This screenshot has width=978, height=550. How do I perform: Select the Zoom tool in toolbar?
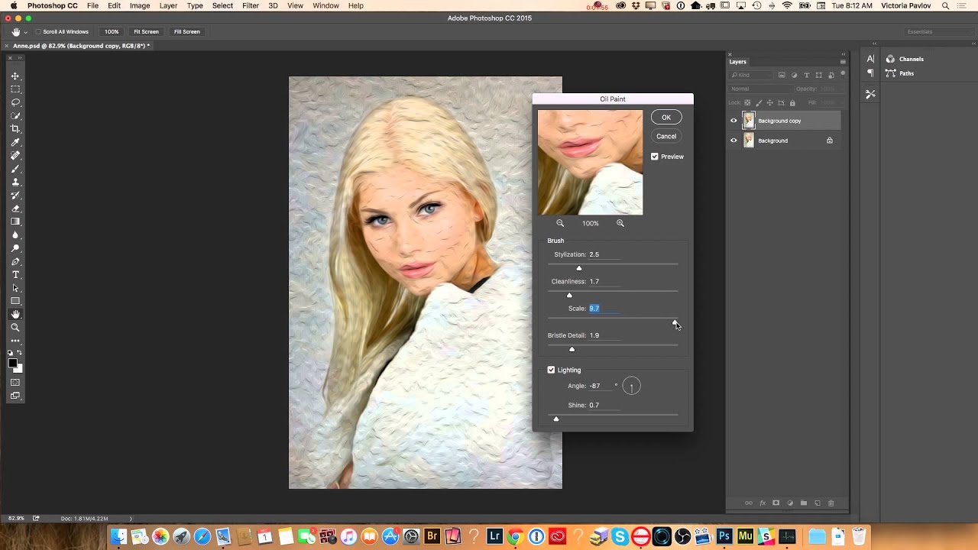(15, 328)
